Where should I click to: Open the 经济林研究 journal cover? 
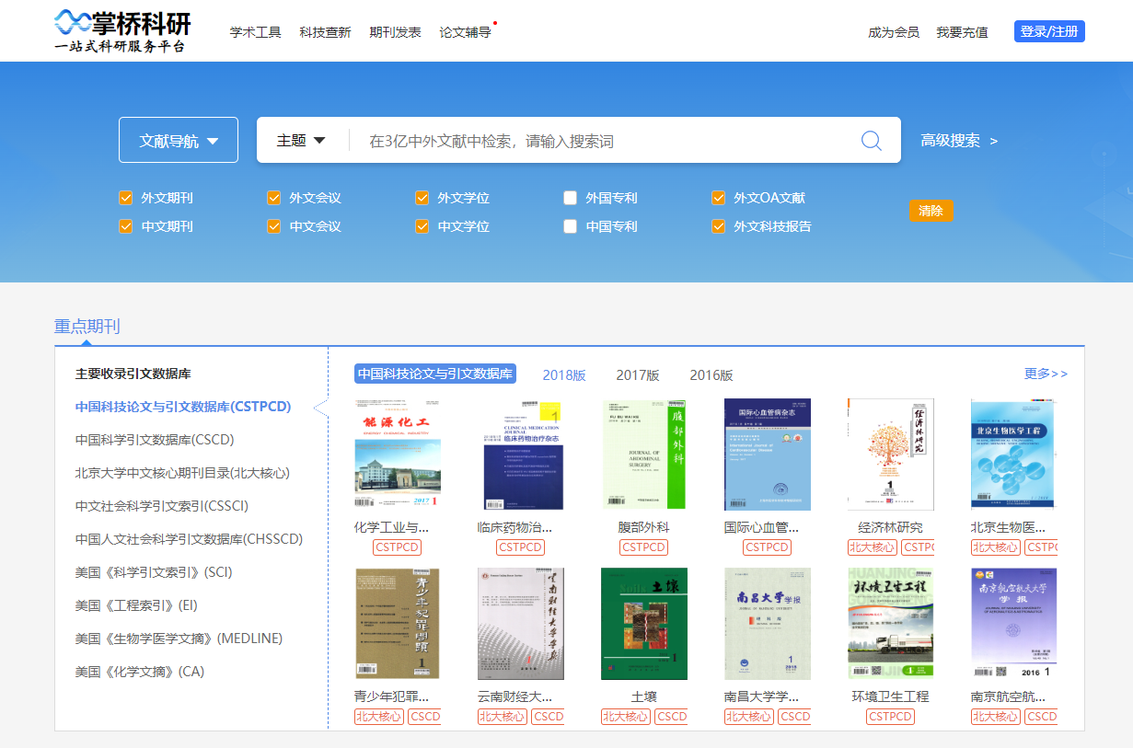point(891,455)
